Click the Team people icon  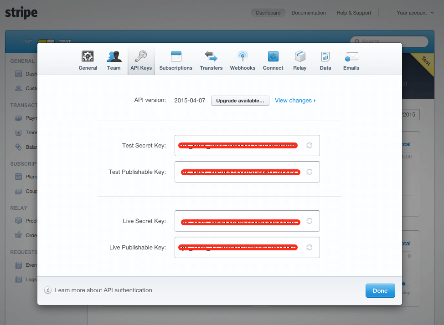tap(114, 56)
